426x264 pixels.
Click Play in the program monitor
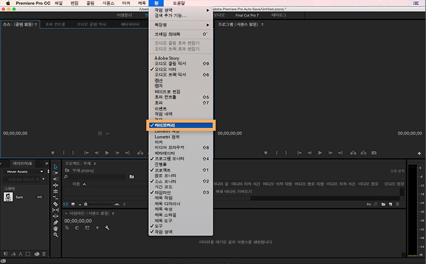tap(320, 153)
